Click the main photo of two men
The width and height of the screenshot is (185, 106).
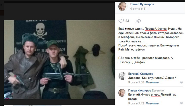[x=59, y=59]
